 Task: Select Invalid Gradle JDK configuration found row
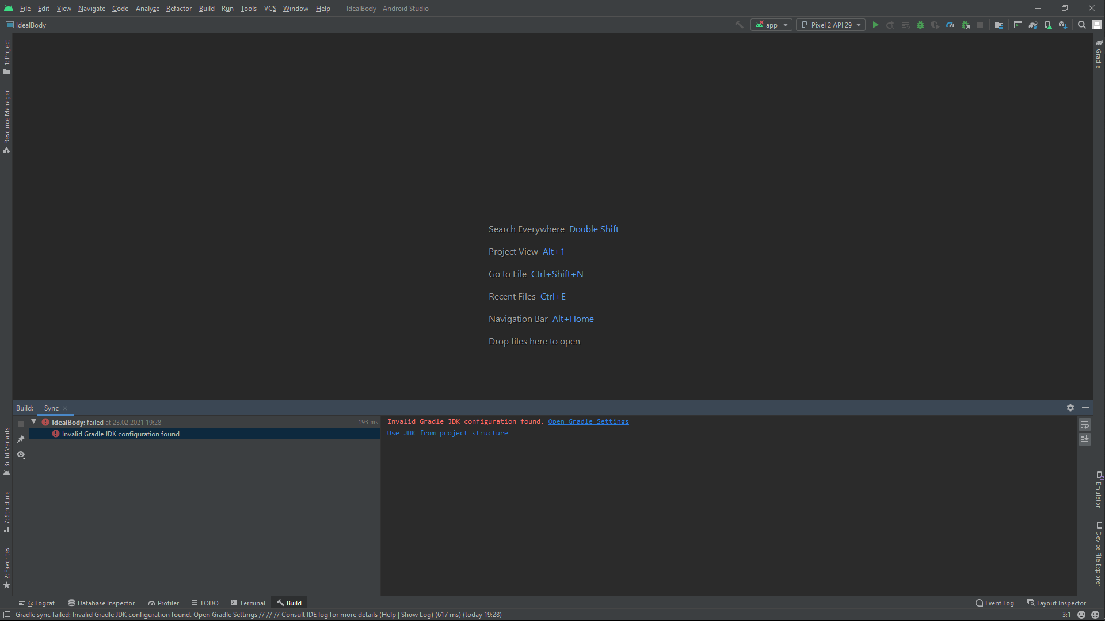coord(205,434)
